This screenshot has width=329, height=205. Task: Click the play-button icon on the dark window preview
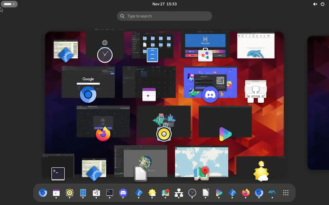coord(225,134)
